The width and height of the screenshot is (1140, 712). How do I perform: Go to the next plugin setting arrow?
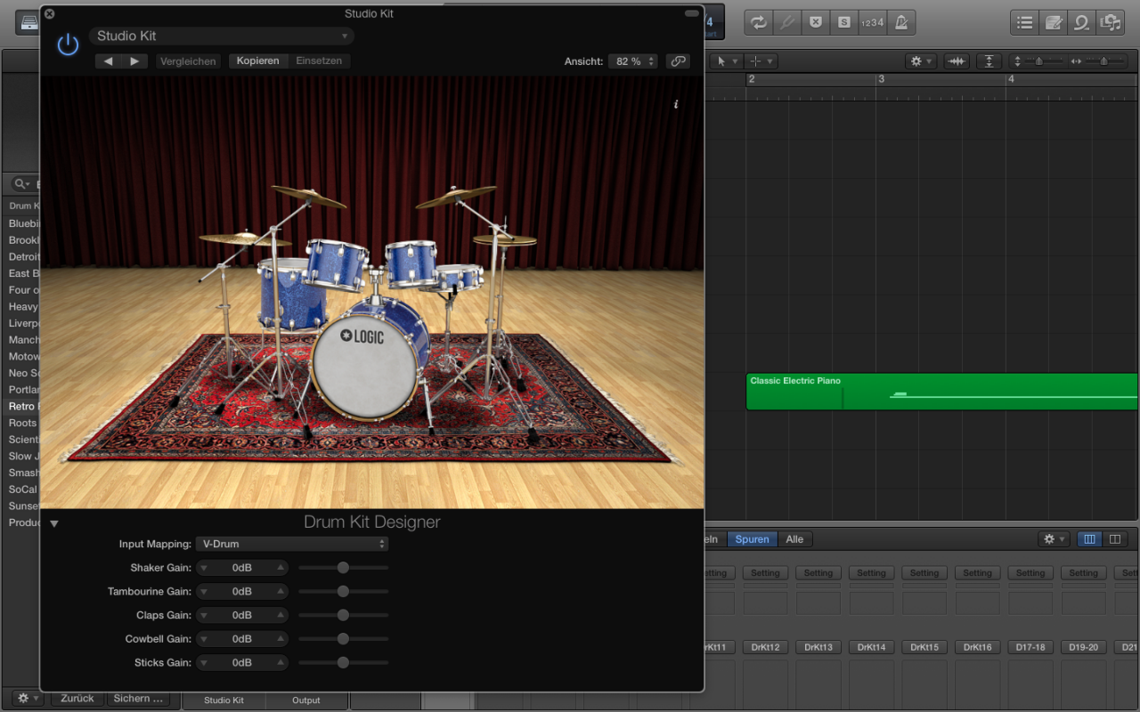click(x=134, y=61)
